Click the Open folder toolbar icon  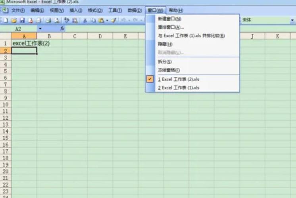(x=14, y=20)
